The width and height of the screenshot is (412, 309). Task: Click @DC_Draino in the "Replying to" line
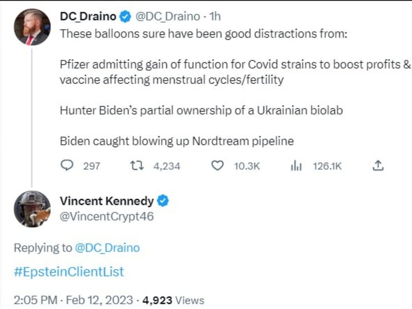[107, 248]
